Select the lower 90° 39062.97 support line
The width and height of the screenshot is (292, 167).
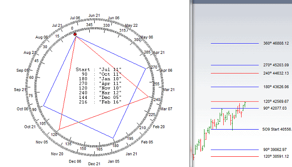235,150
